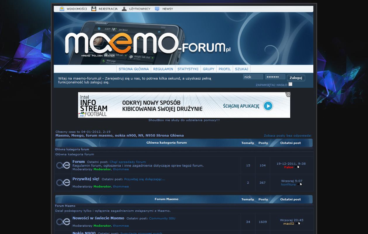The height and width of the screenshot is (234, 368).
Task: Open the Nokia N900 subforum link
Action: 84,233
